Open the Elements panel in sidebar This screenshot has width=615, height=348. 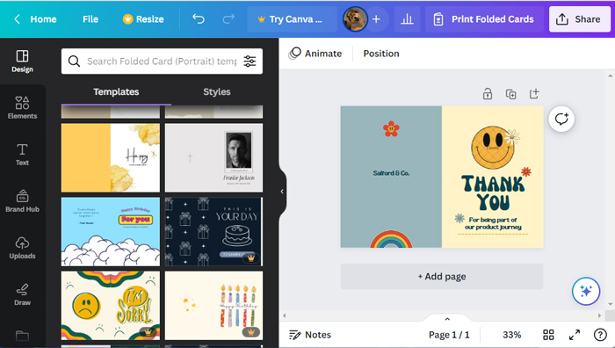click(22, 107)
